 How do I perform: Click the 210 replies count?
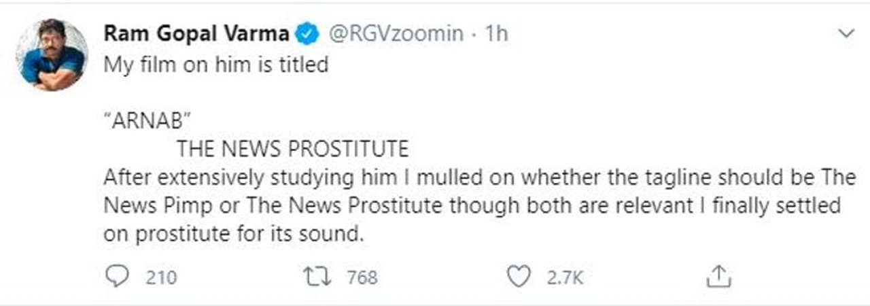pyautogui.click(x=161, y=277)
